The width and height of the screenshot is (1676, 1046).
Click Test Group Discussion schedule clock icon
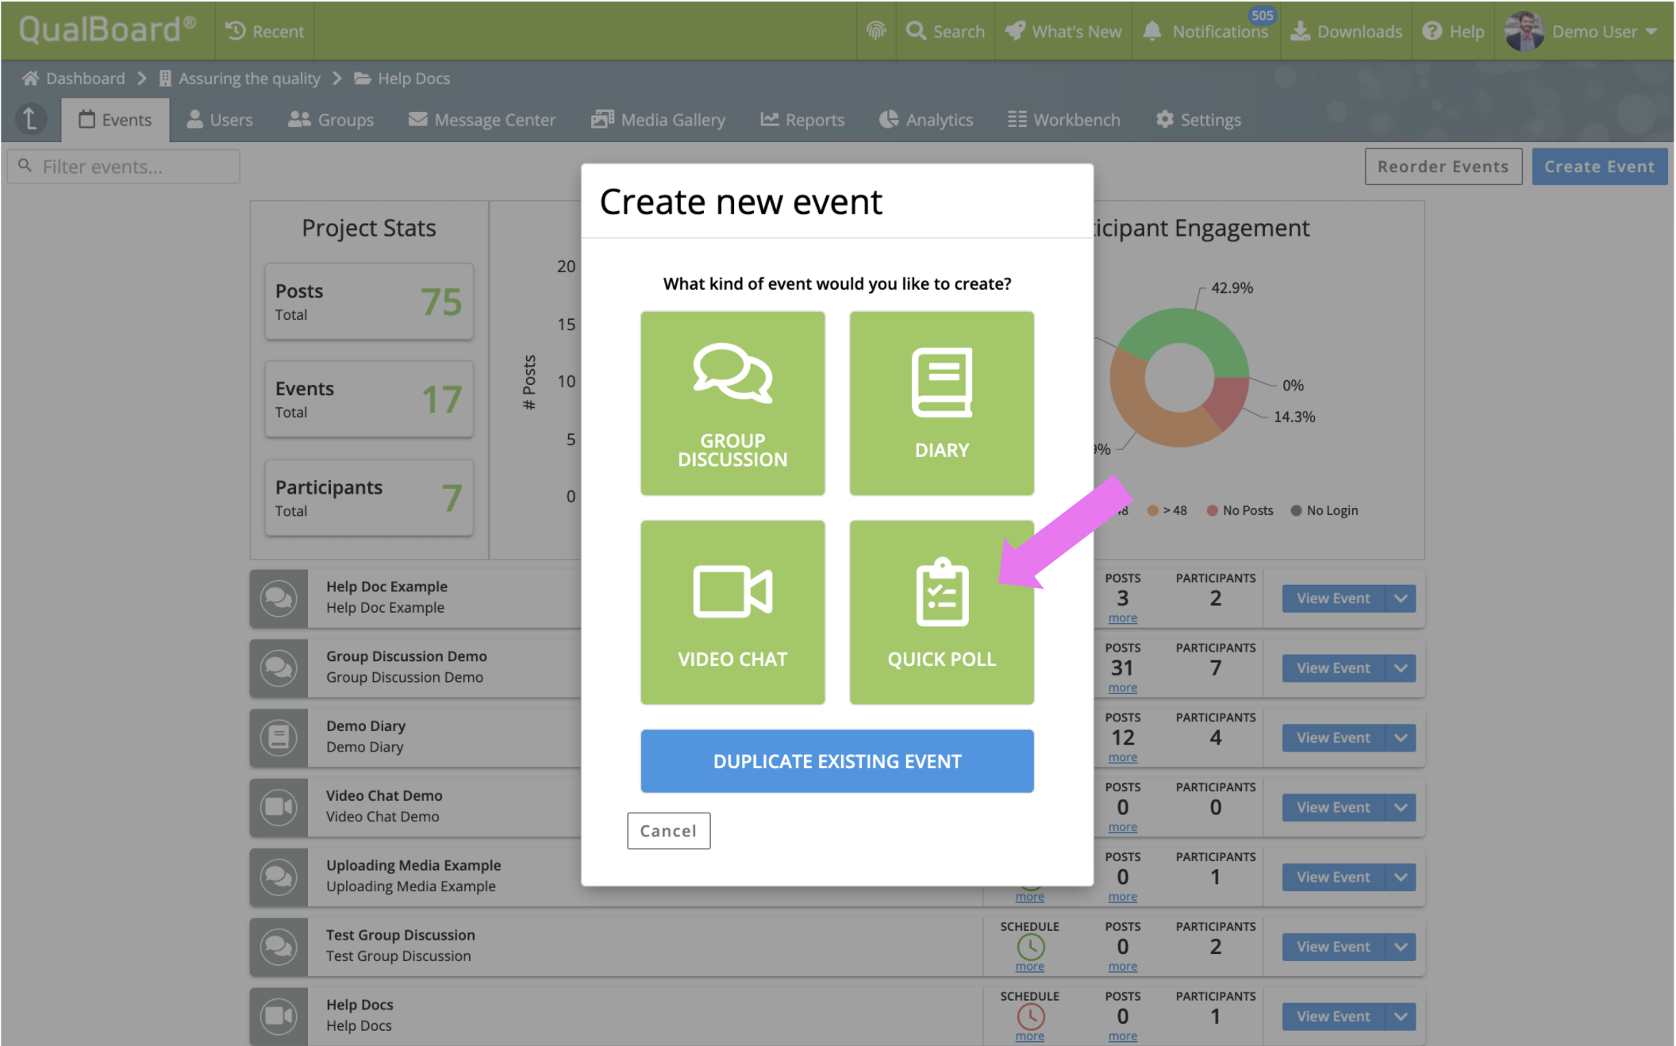1030,946
